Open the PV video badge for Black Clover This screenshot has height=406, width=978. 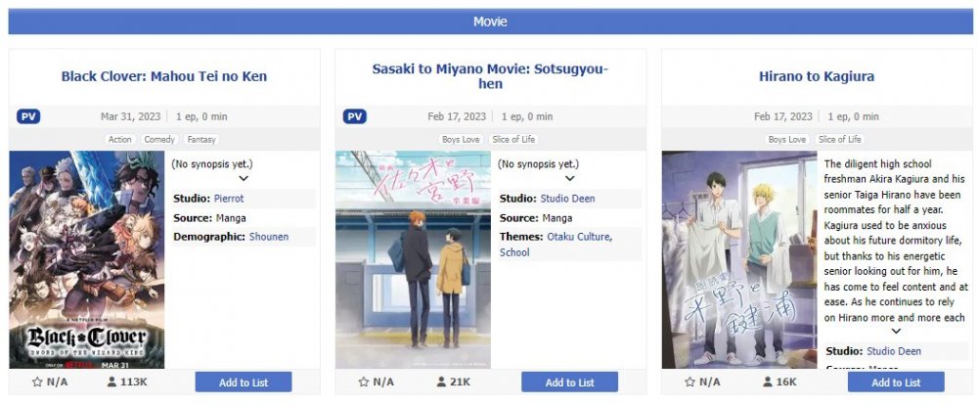pos(28,116)
